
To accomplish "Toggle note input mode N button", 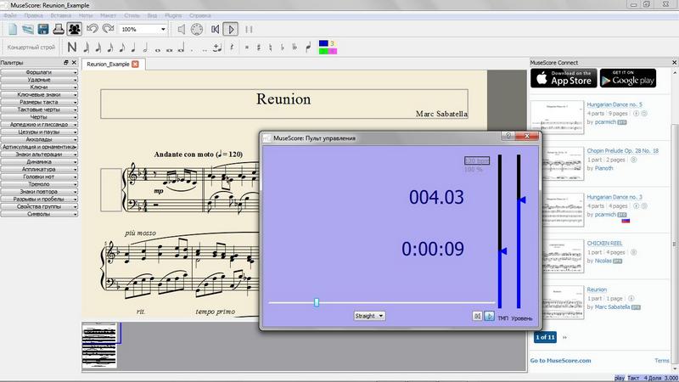I will (x=72, y=48).
